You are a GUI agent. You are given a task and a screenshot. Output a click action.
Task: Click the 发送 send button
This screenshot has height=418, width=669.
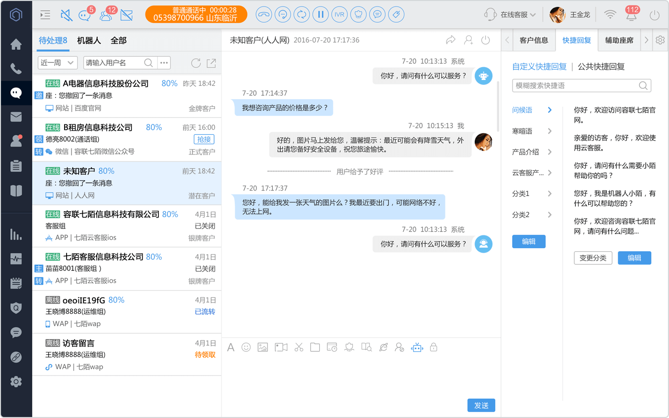coord(481,405)
